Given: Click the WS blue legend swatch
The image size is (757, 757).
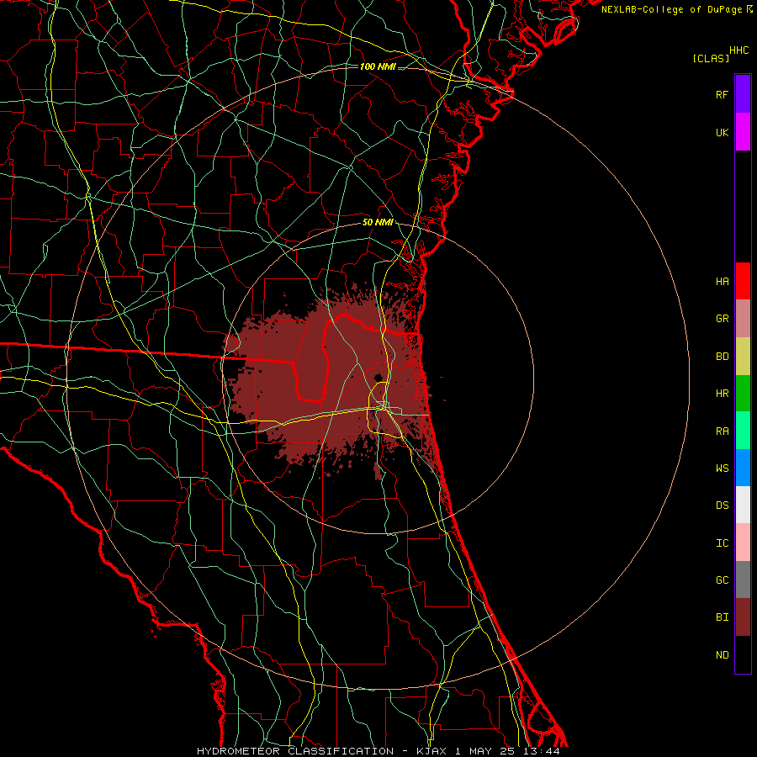Looking at the screenshot, I should [743, 468].
